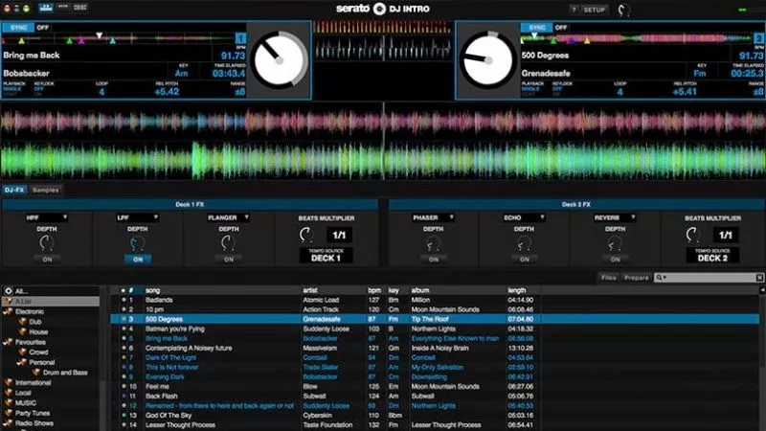Sort library by bpm column header
Image resolution: width=766 pixels, height=431 pixels.
pos(373,290)
